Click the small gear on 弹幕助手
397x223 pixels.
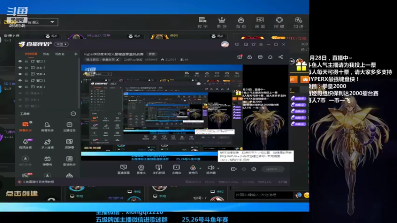[31, 122]
